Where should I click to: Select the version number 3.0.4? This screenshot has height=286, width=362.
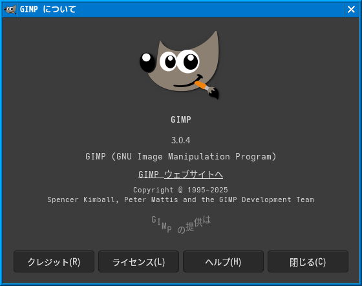(x=181, y=140)
